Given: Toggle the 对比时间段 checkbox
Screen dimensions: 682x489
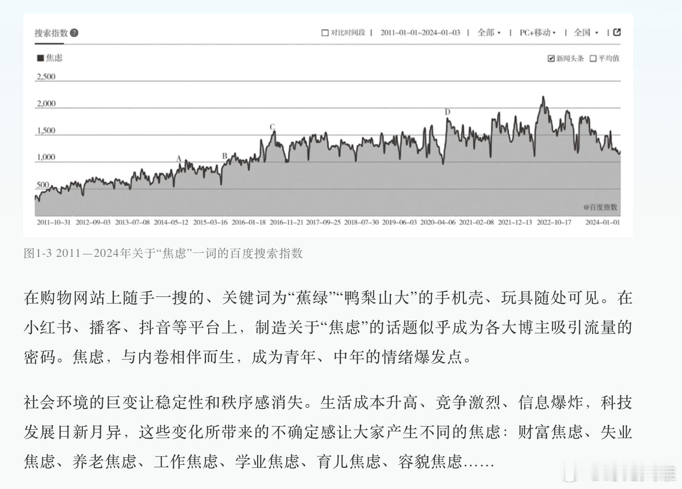Looking at the screenshot, I should click(x=325, y=33).
